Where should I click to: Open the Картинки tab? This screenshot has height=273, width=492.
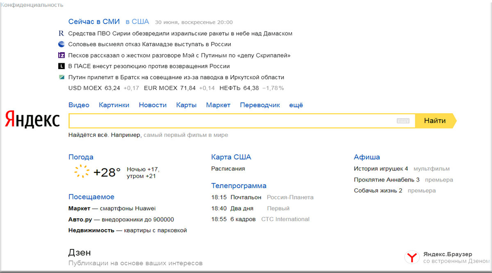point(114,105)
